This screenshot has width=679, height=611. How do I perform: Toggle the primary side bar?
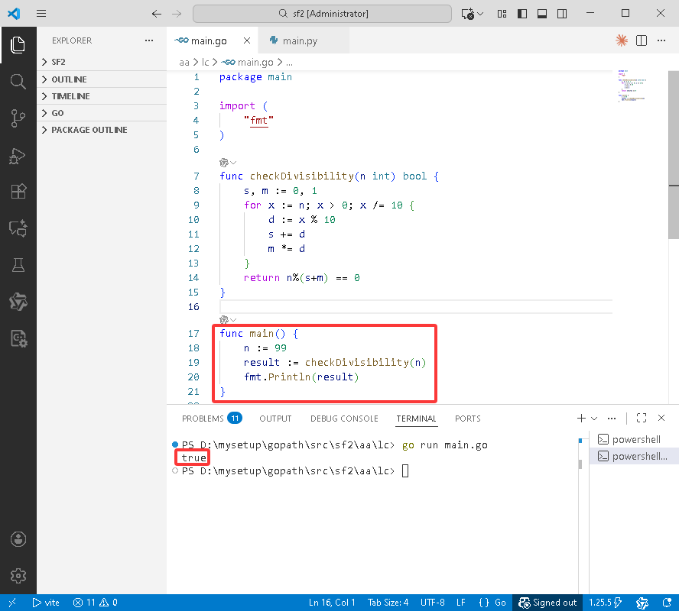click(522, 14)
